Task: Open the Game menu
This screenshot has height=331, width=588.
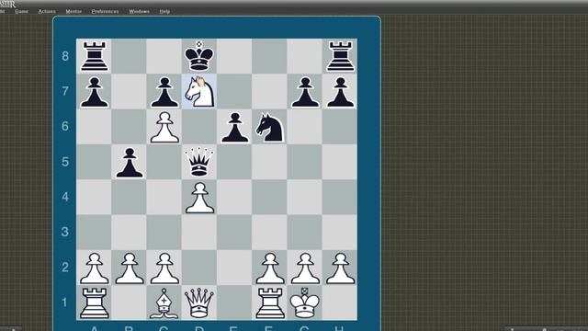Action: click(x=21, y=11)
